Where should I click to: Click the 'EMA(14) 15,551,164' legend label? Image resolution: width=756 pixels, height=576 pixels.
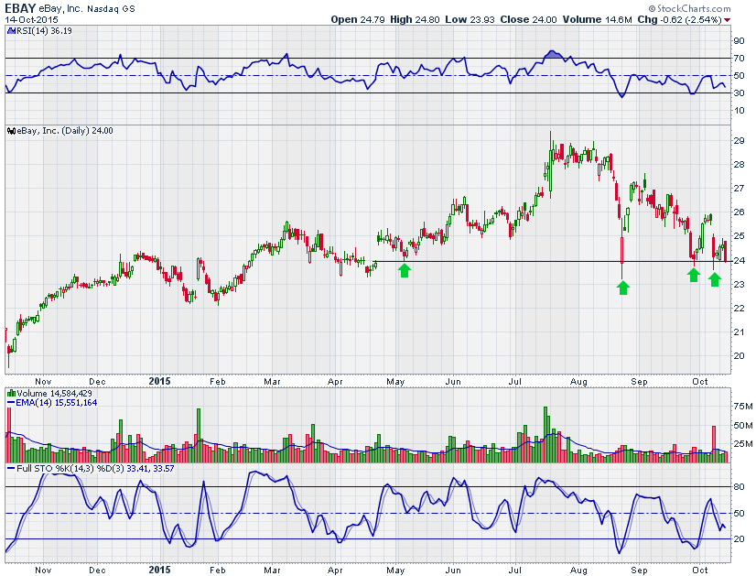57,402
